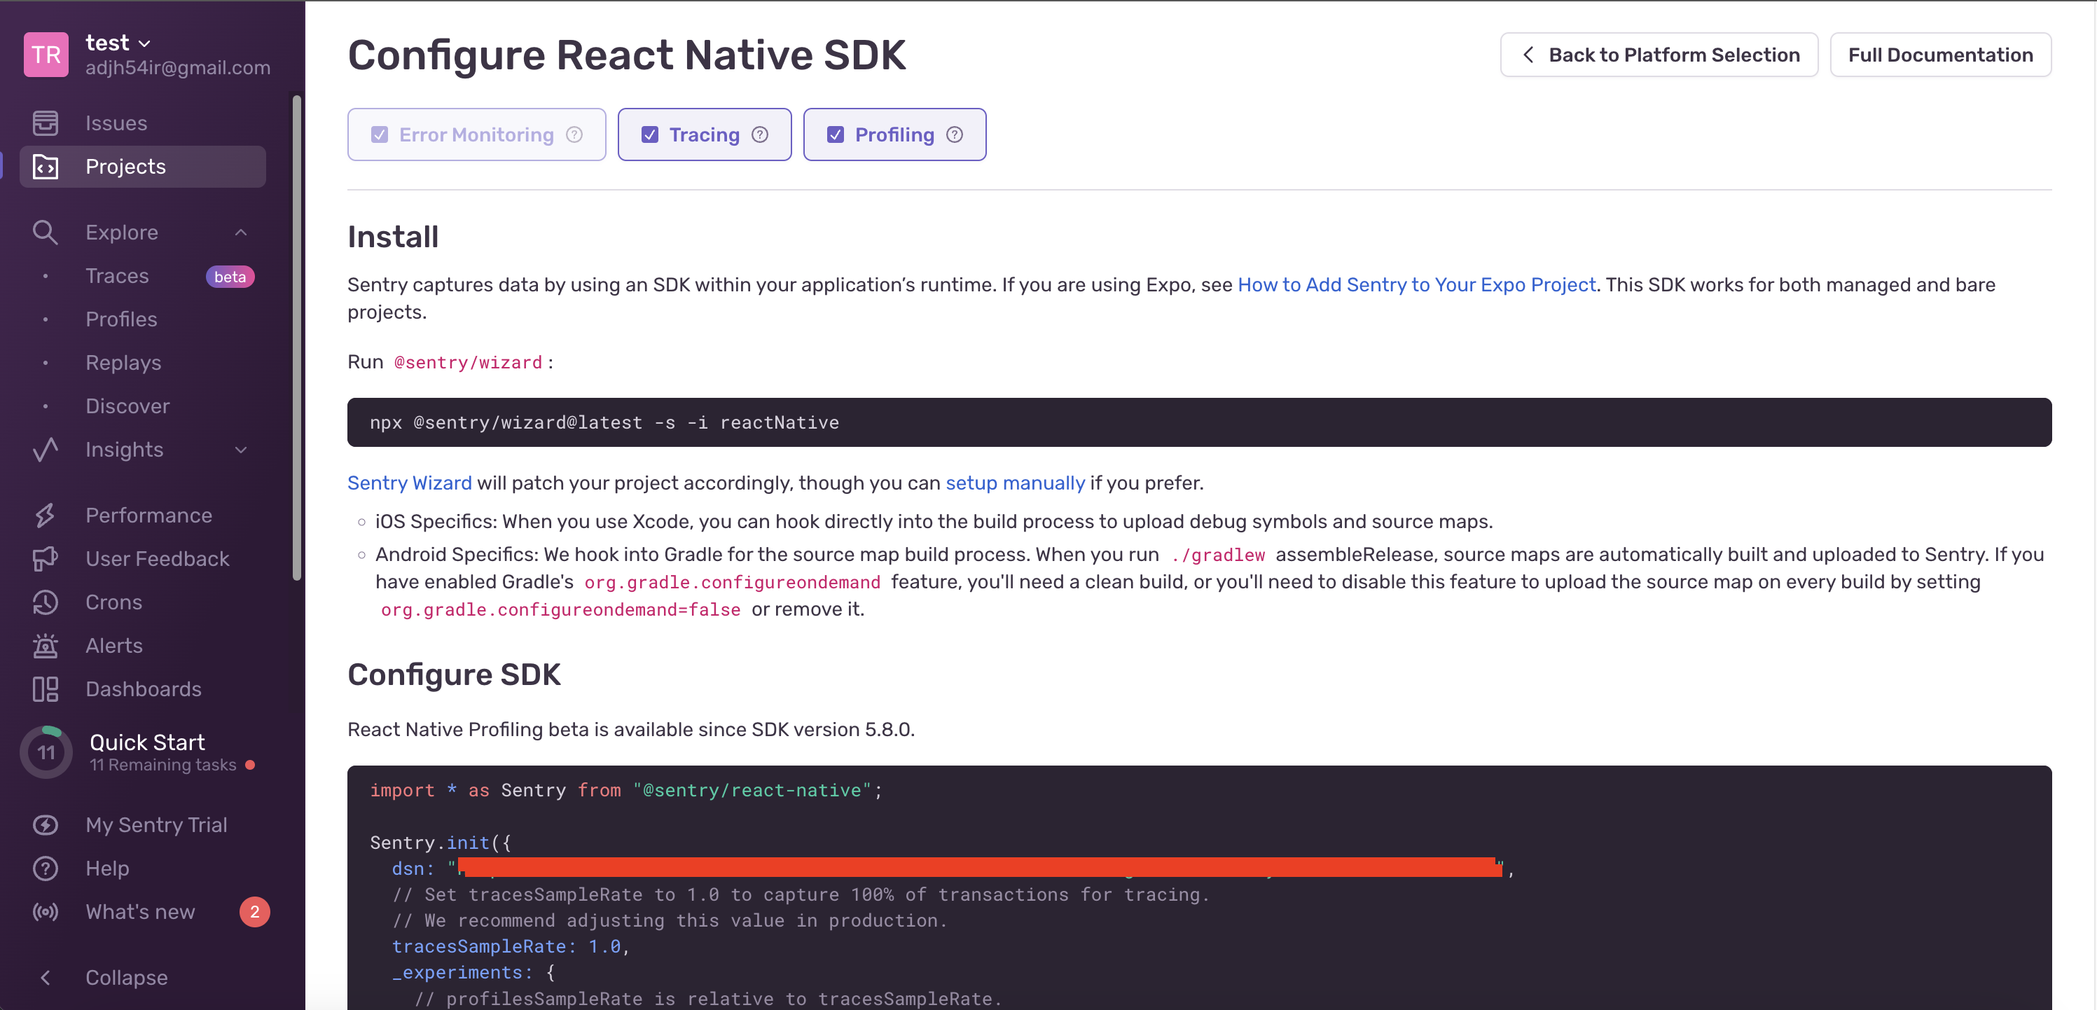
Task: Click Back to Platform Selection button
Action: point(1659,55)
